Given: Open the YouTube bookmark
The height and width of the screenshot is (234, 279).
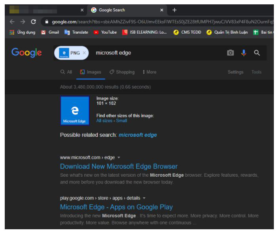Looking at the screenshot, I should coord(105,32).
